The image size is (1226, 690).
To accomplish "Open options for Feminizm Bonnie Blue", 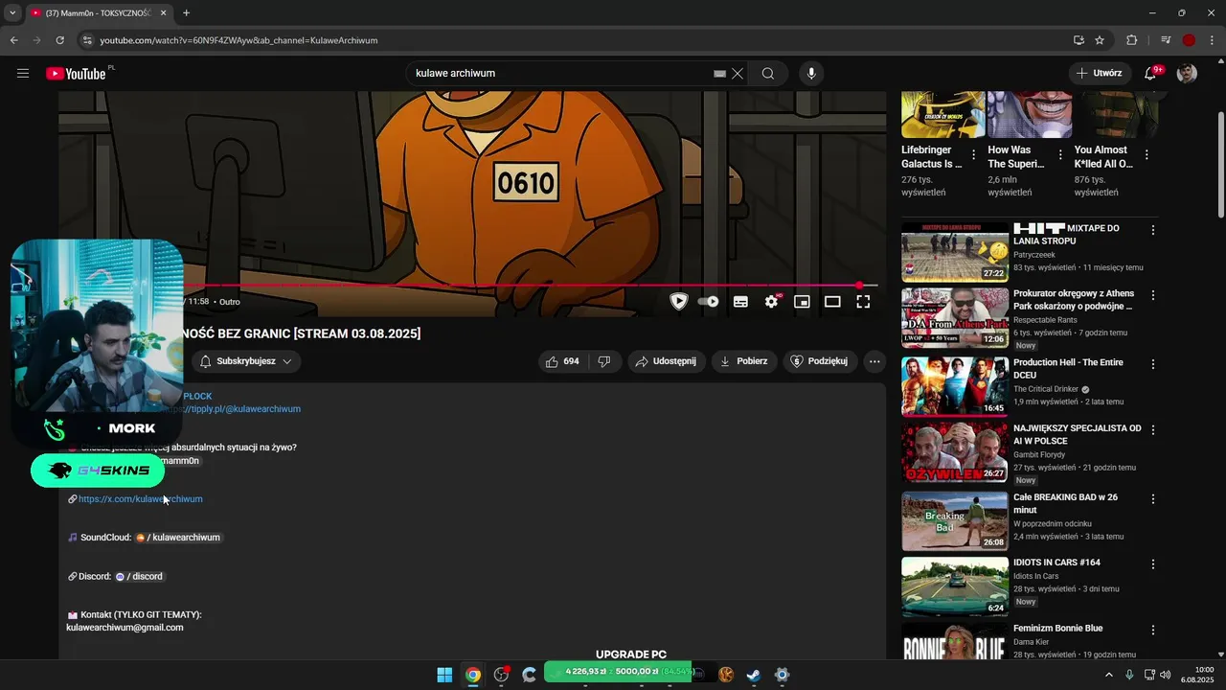I will [1153, 631].
